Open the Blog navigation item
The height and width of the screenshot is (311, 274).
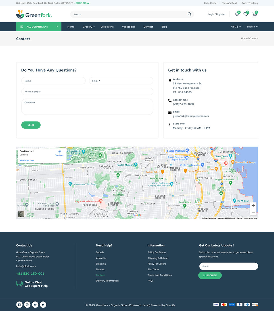coord(164,27)
